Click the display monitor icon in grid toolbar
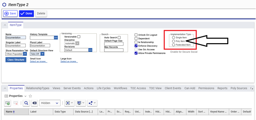This screenshot has height=120, width=256. [x=80, y=103]
